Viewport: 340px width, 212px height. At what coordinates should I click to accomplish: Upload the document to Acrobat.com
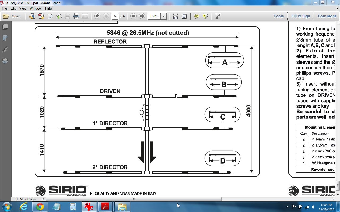click(x=59, y=16)
